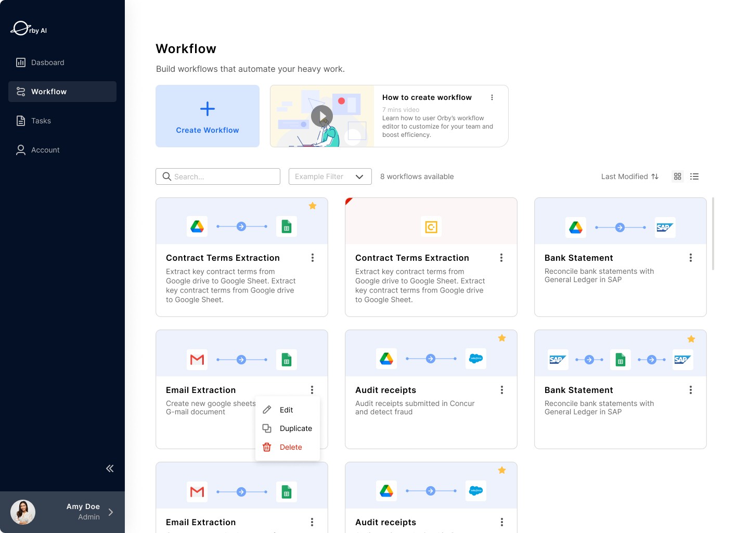This screenshot has width=749, height=533.
Task: Open the middle-row Audit receipts title
Action: pos(385,390)
